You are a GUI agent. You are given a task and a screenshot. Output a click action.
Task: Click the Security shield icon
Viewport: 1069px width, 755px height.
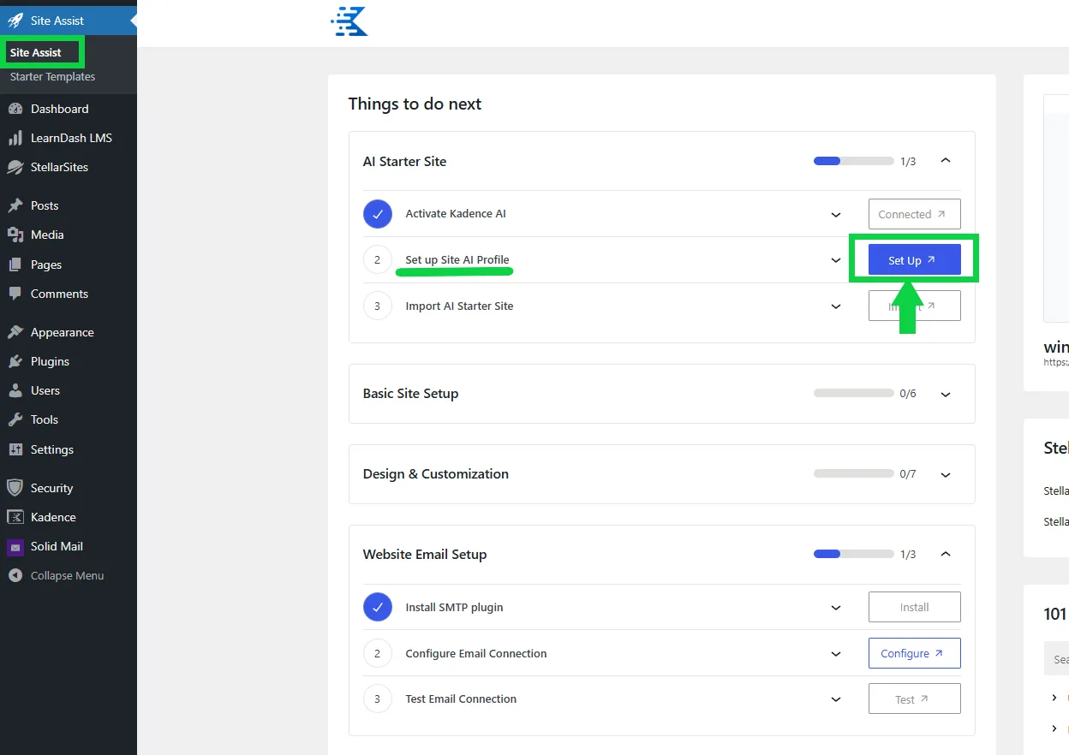pyautogui.click(x=15, y=488)
